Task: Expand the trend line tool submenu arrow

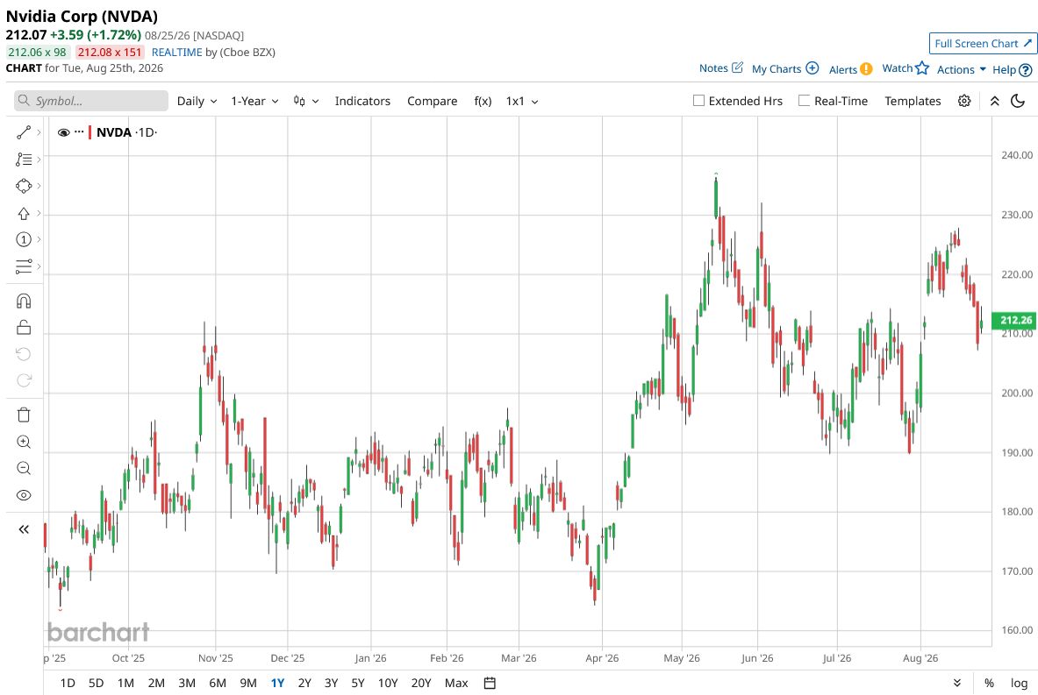Action: [x=39, y=133]
